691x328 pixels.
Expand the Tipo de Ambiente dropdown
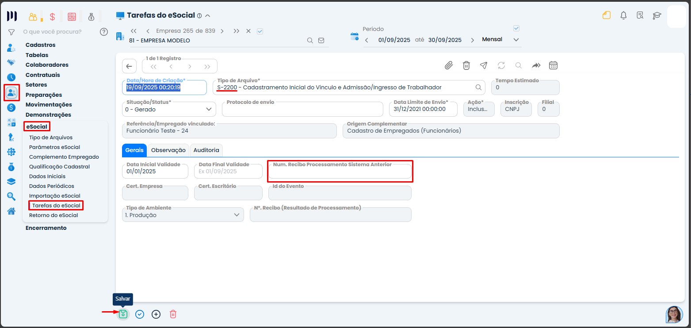tap(183, 215)
